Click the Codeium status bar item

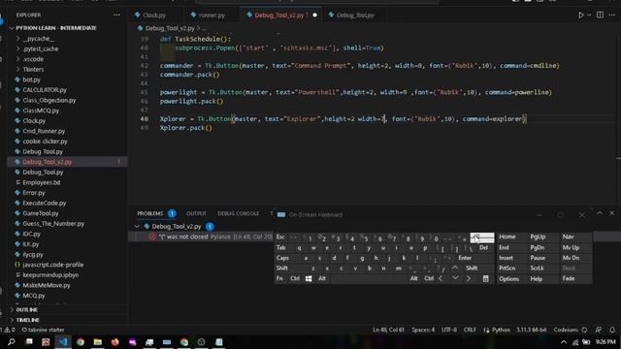(x=571, y=330)
